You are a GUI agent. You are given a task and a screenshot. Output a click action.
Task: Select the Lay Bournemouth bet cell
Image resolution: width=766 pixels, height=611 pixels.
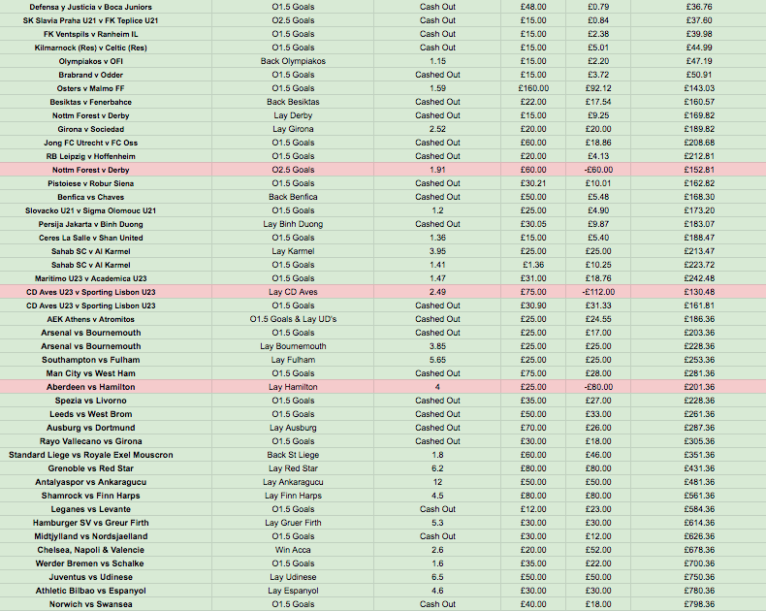tap(293, 346)
